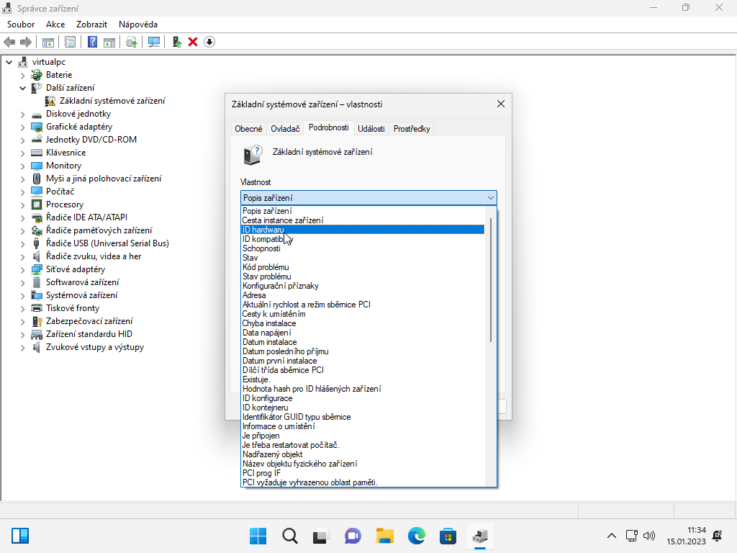This screenshot has height=553, width=737.
Task: Expand the Síťové adaptéry tree node
Action: (22, 269)
